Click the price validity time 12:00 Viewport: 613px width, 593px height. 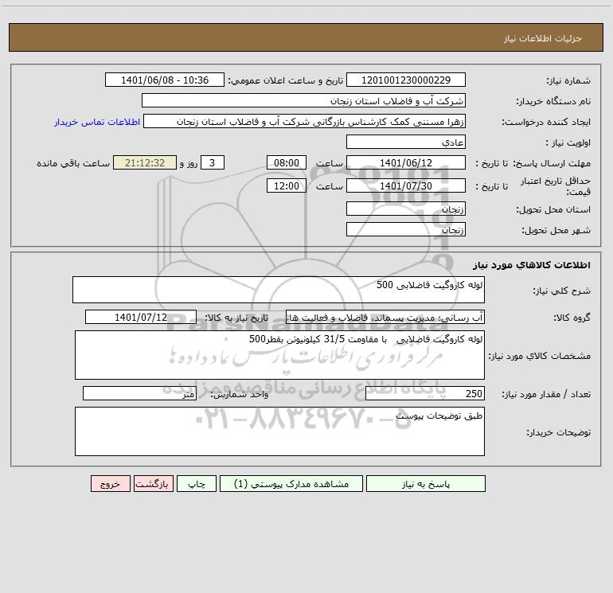[286, 185]
